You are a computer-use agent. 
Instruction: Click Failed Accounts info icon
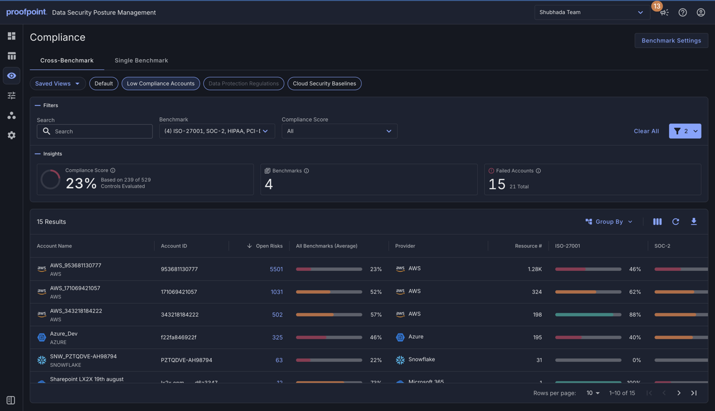(538, 171)
